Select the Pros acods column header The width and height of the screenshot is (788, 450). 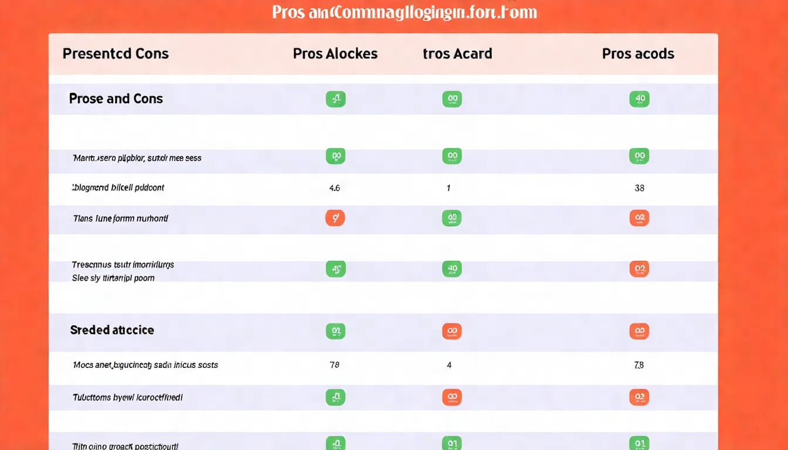coord(638,54)
